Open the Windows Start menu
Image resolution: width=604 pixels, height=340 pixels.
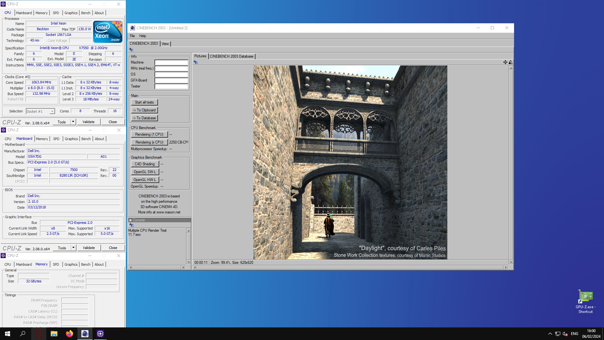click(8, 334)
